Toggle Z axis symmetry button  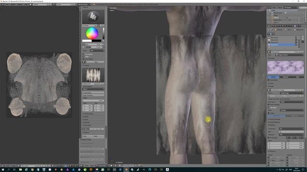click(101, 129)
